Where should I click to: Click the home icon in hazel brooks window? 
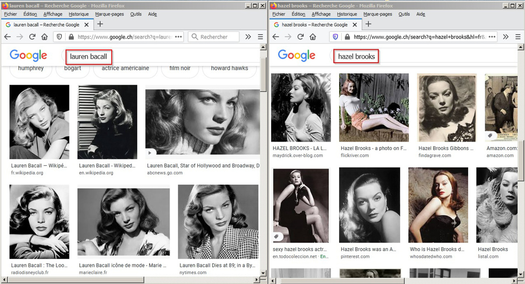[x=313, y=37]
